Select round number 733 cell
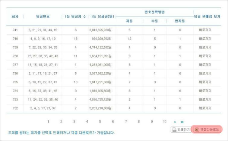 tap(15, 99)
